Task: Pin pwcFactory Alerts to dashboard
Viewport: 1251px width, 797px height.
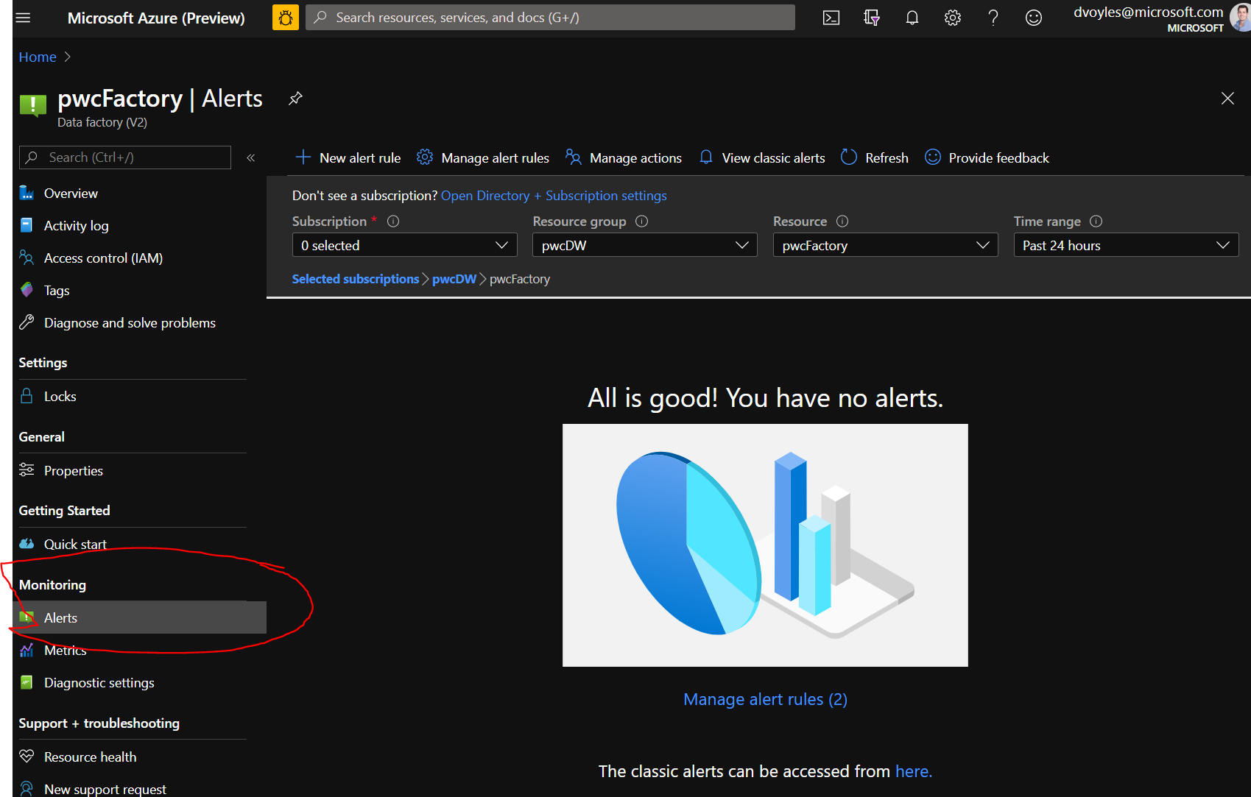Action: click(x=295, y=99)
